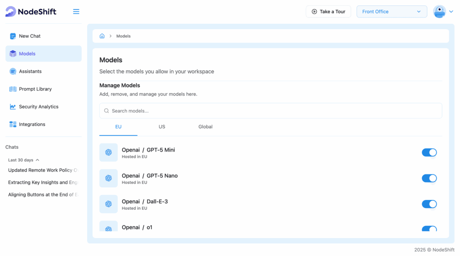Click the home breadcrumb icon

click(x=102, y=36)
